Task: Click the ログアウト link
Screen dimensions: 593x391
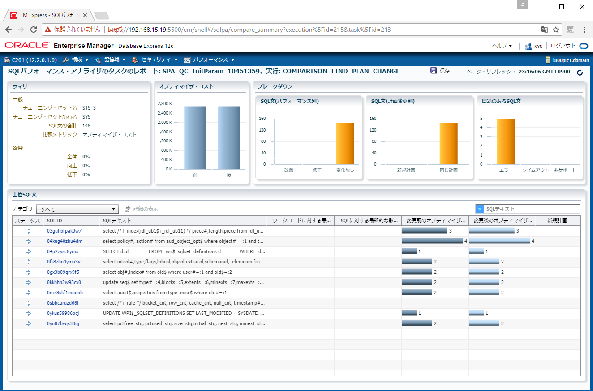Action: coord(563,46)
